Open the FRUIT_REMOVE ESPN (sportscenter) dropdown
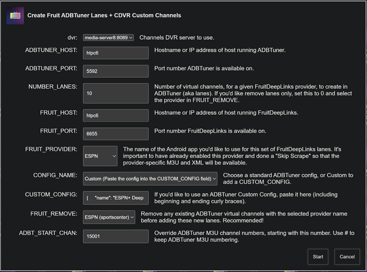The width and height of the screenshot is (367, 272). click(109, 217)
